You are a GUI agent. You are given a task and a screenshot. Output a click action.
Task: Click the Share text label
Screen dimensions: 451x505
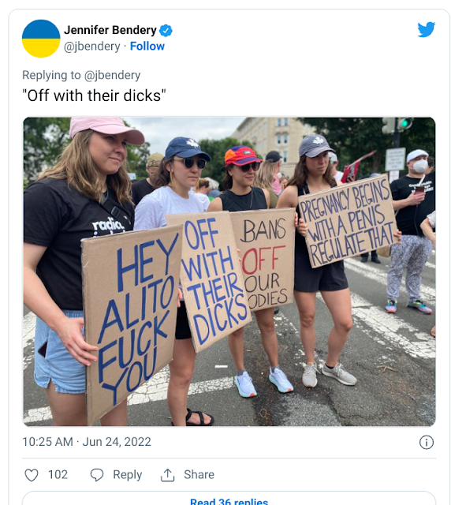click(199, 475)
